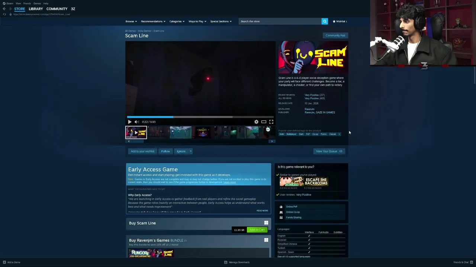Go back with the navigation arrow
The image size is (476, 267).
(x=4, y=9)
